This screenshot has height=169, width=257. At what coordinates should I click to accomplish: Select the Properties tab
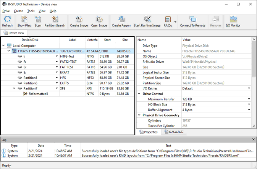coord(148,132)
